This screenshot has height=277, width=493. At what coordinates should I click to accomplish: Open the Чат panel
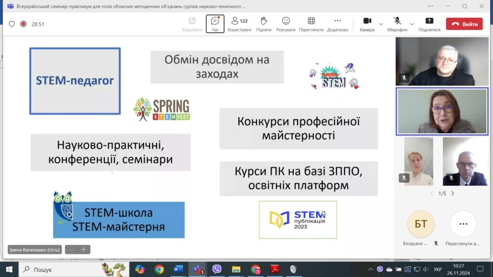(215, 24)
